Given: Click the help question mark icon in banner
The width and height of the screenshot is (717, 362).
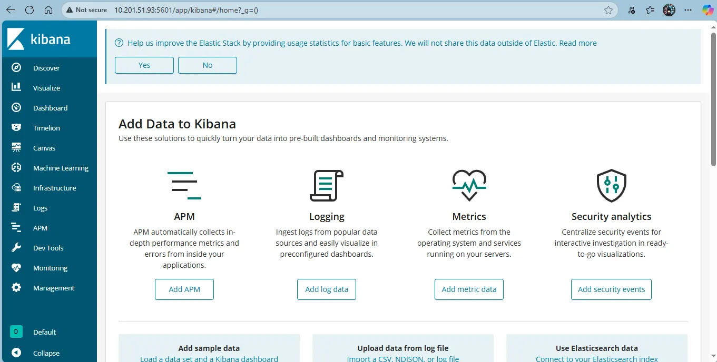Looking at the screenshot, I should point(119,43).
